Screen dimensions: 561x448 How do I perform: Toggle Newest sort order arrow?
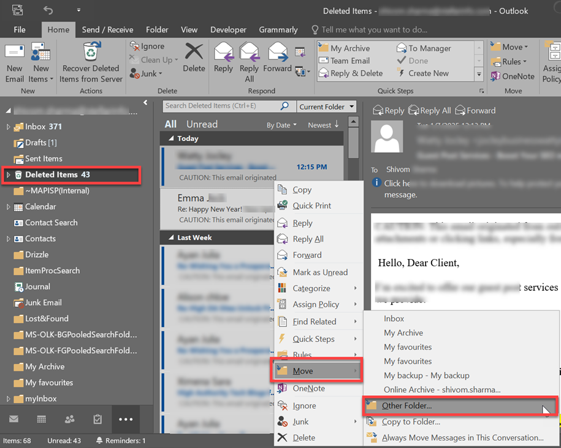click(337, 125)
